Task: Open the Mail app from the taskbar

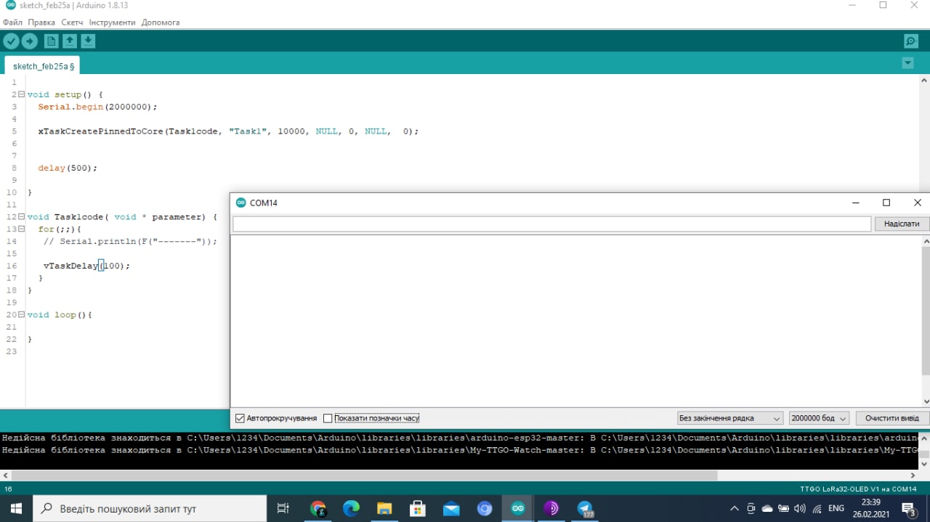Action: point(451,508)
